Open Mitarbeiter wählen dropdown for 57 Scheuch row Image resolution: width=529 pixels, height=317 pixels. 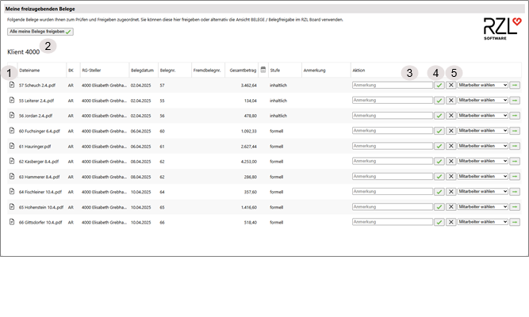(482, 85)
